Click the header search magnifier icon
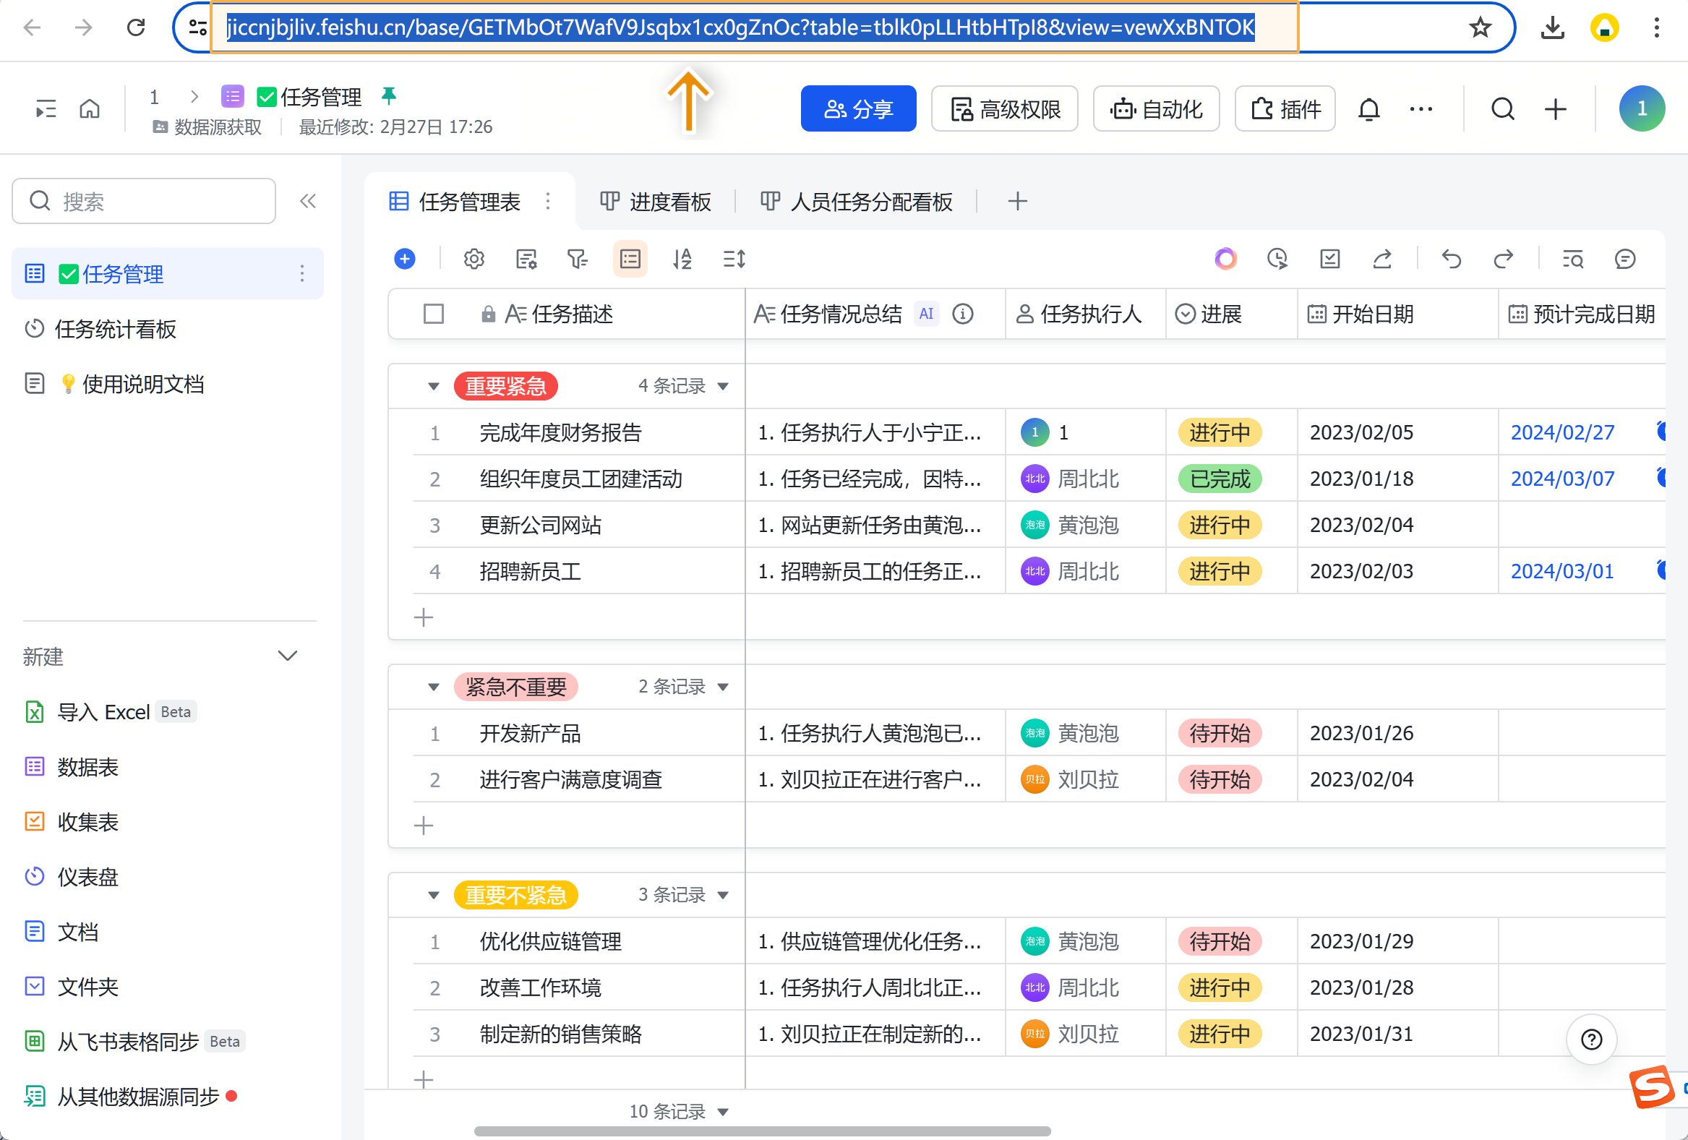 point(1503,109)
